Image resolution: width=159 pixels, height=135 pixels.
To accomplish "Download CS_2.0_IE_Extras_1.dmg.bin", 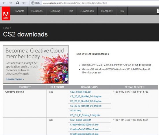I will (x=85, y=115).
